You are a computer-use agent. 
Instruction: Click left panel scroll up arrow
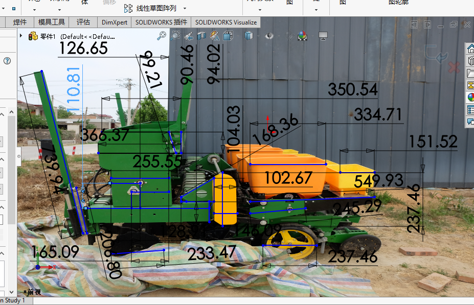(x=11, y=112)
